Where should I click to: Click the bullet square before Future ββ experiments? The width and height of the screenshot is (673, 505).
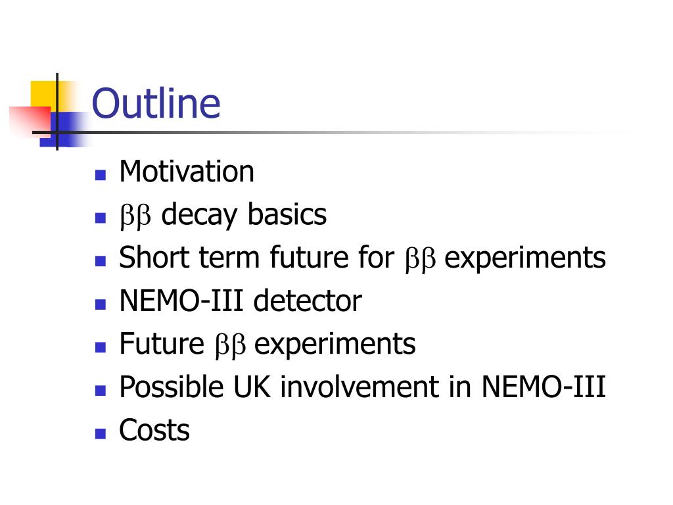[101, 347]
